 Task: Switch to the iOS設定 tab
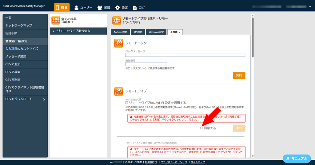pos(138,32)
